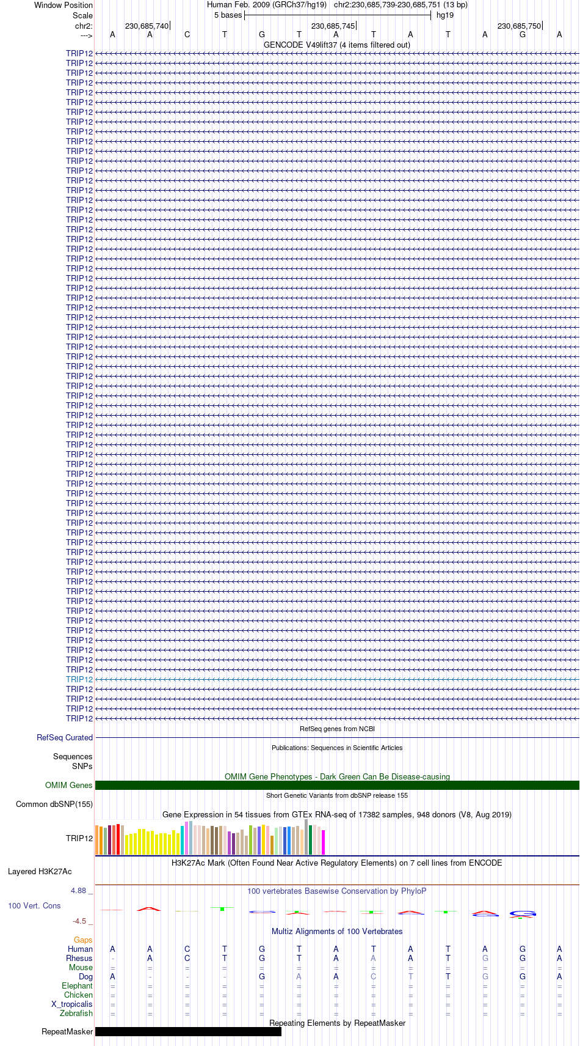Click the dark green OMIM Genes bar

pos(337,785)
